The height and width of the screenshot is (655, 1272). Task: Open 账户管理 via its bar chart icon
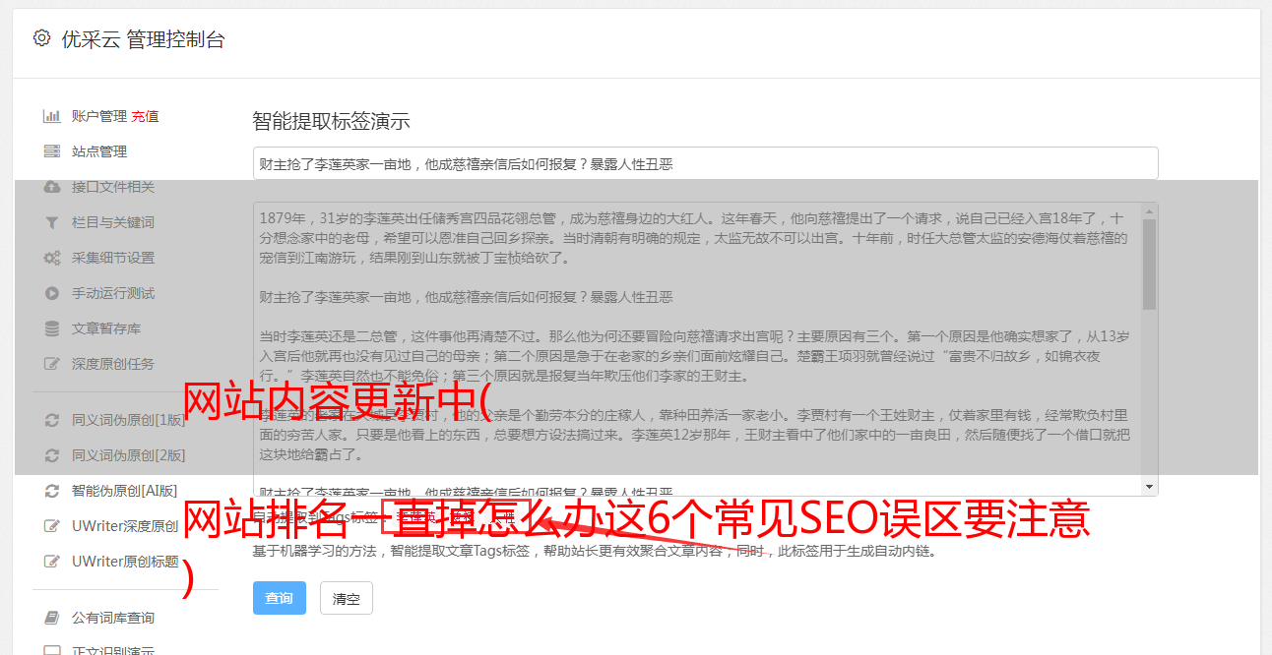pos(52,116)
